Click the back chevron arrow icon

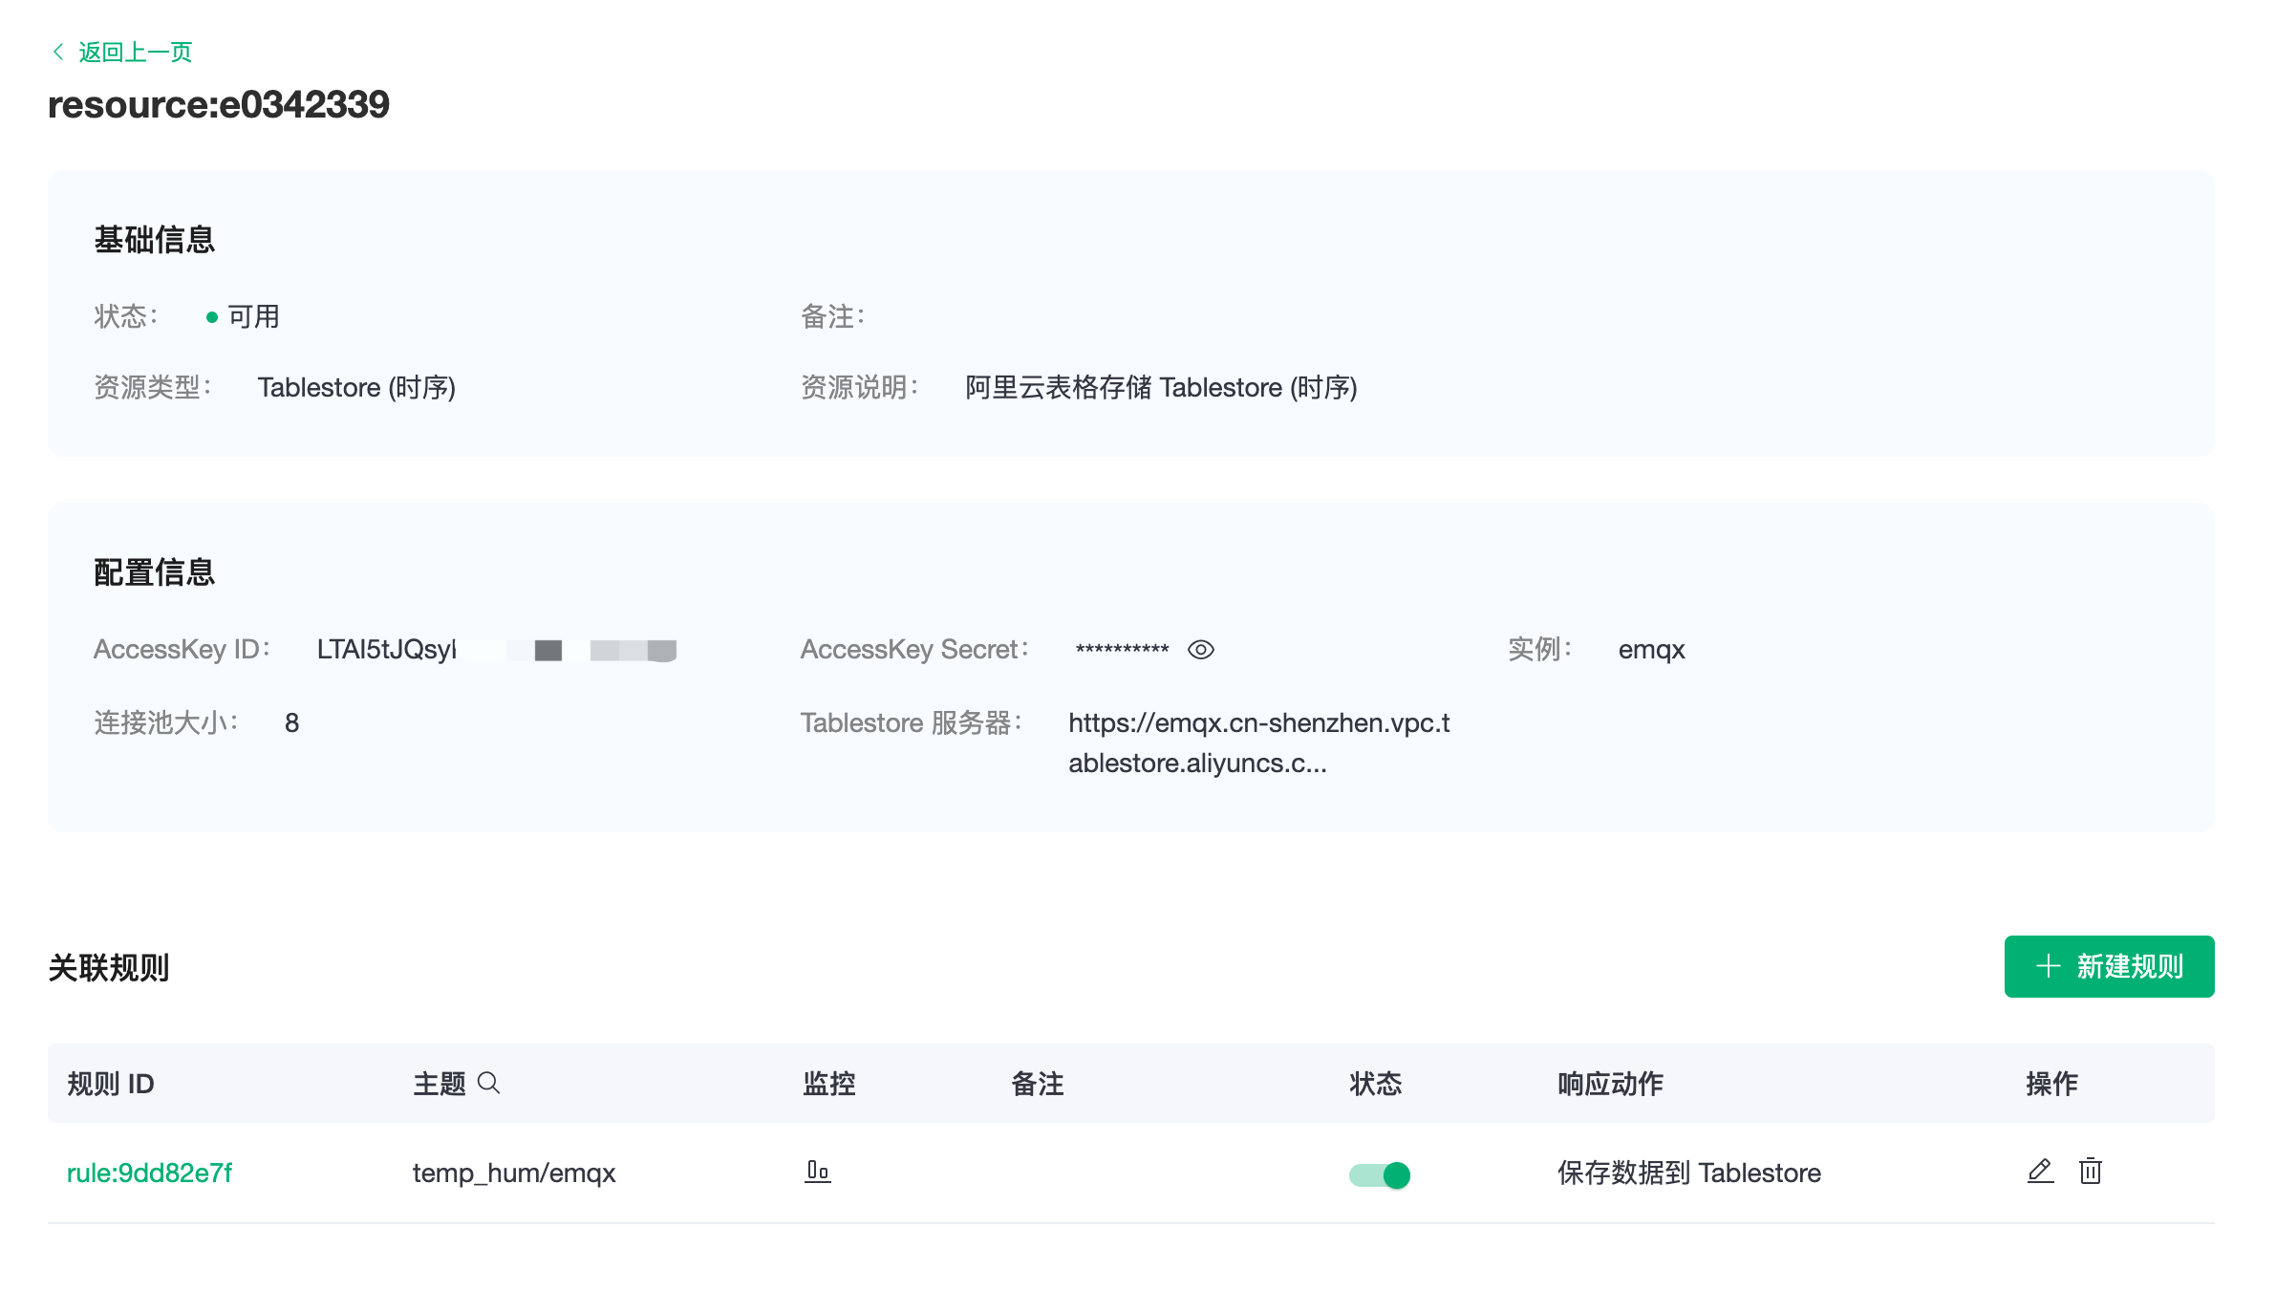(58, 52)
